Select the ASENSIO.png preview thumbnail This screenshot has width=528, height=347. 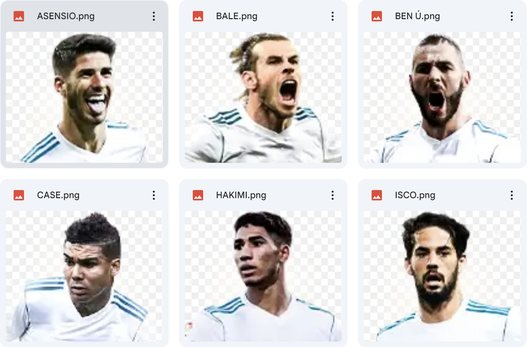point(84,97)
